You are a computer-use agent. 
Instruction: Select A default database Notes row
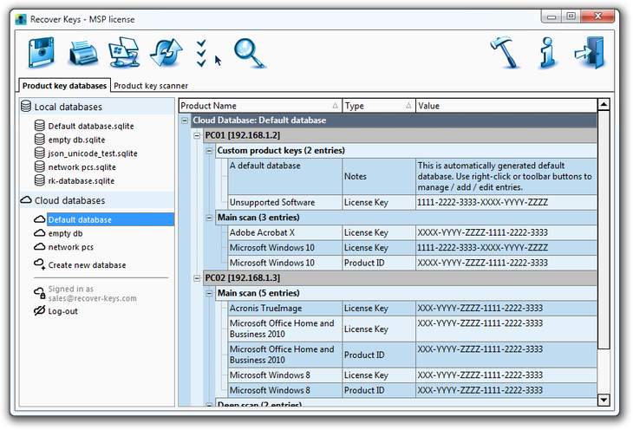click(413, 177)
